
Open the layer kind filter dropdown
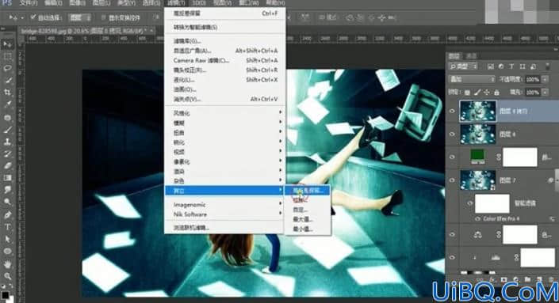(x=463, y=66)
